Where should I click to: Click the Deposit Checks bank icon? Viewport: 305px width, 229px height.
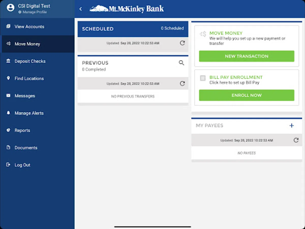coord(8,61)
